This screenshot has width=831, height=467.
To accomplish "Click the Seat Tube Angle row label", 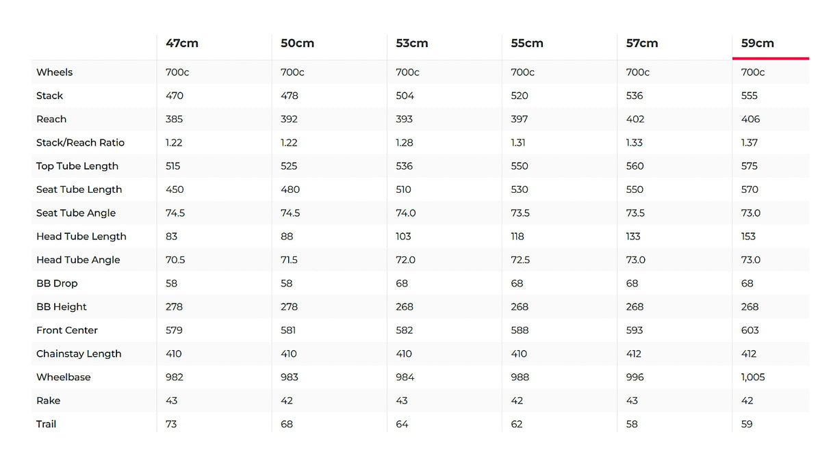I will [x=76, y=213].
